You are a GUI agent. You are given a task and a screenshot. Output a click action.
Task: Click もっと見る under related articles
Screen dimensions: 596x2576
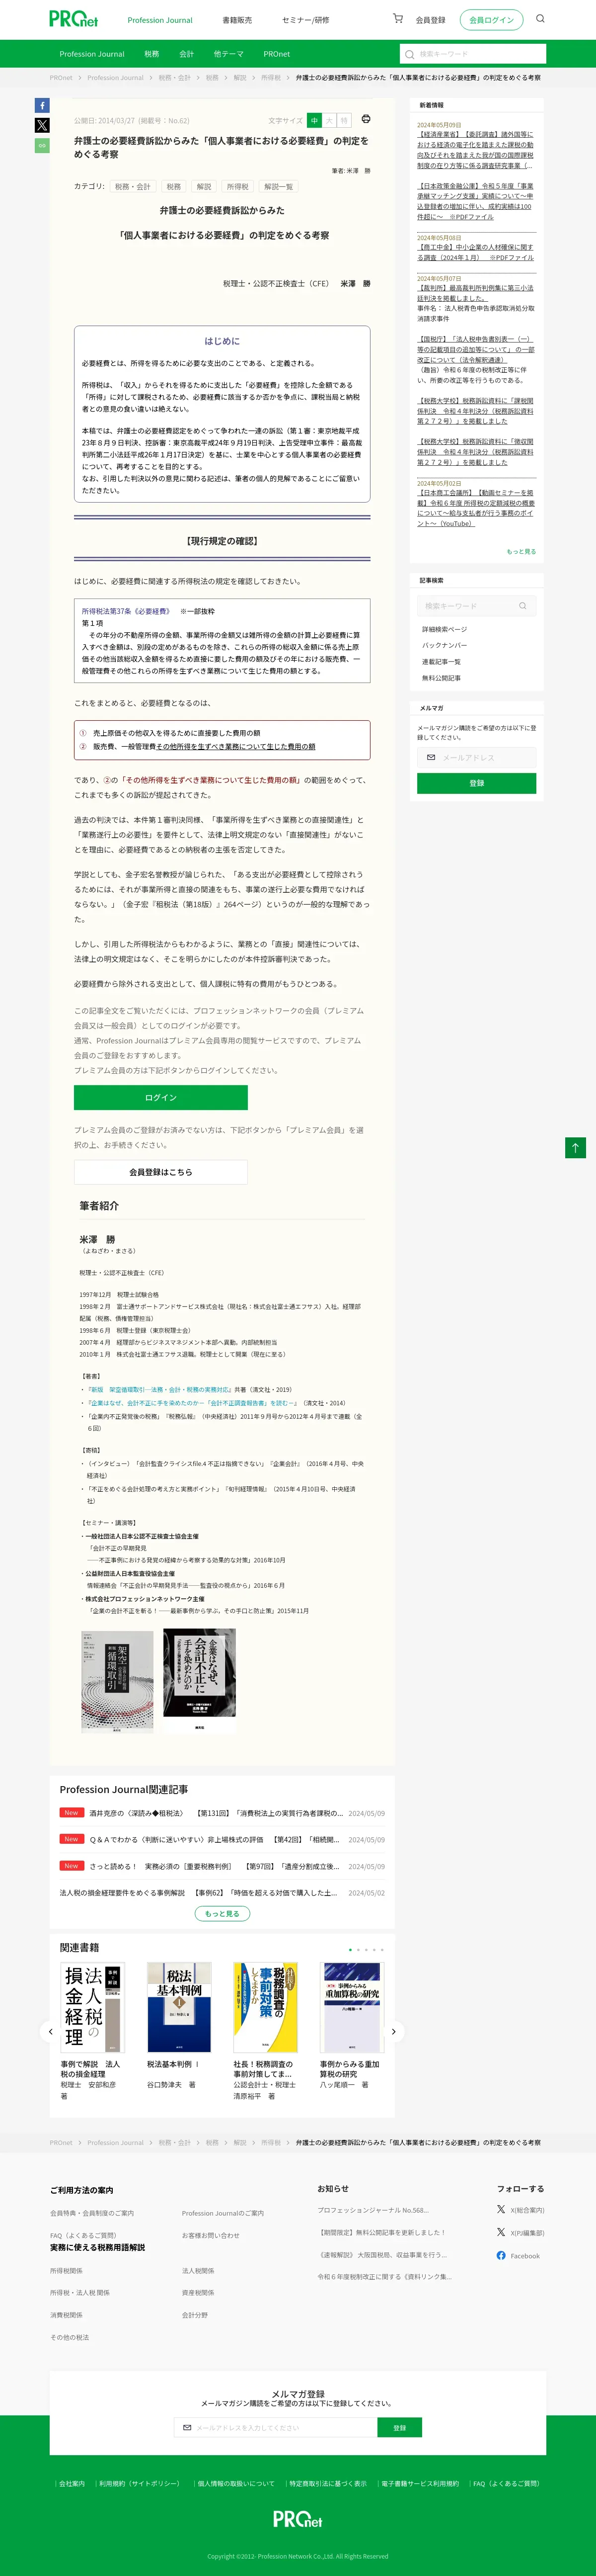coord(222,1913)
